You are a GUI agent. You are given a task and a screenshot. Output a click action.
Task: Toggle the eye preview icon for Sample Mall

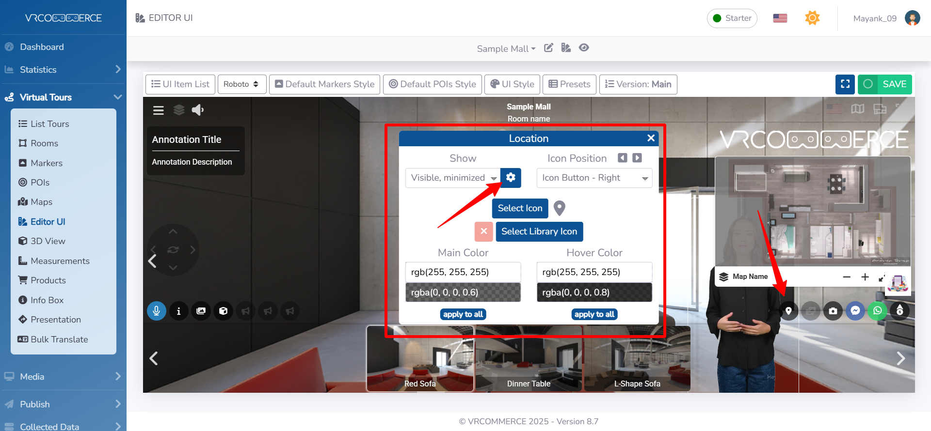coord(584,48)
